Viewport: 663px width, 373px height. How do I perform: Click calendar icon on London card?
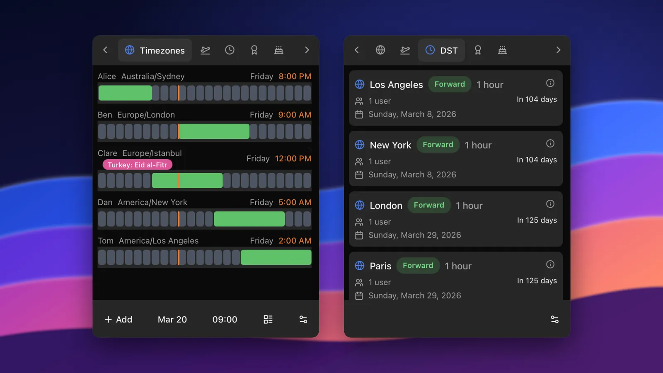pyautogui.click(x=359, y=235)
